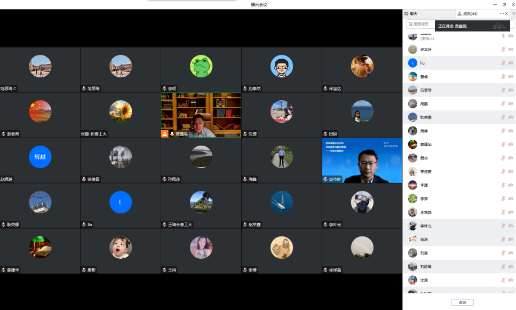This screenshot has height=310, width=516.
Task: Expand the panel menu at top-right corner
Action: coord(513,13)
